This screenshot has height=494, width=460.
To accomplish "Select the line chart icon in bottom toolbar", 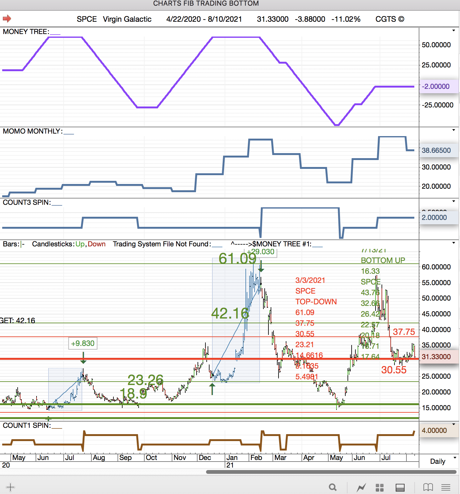I will tap(361, 487).
